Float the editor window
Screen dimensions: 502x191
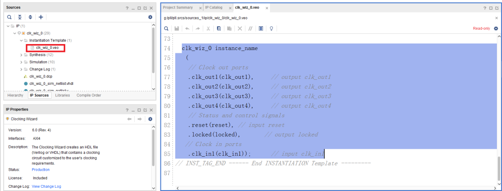497,8
